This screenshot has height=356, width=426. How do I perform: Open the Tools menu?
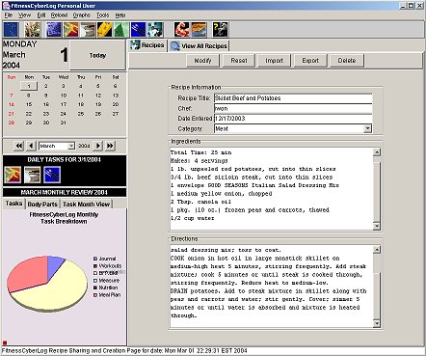tap(103, 15)
